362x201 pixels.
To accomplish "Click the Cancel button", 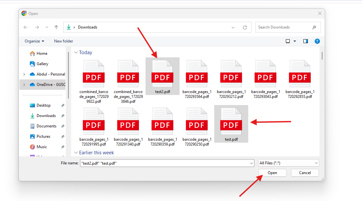I will pos(305,173).
